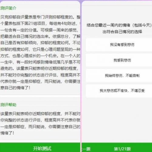152x152 pixels.
Task: Click the question prompt 结合您最近一周内的情绪
Action: [x=119, y=28]
